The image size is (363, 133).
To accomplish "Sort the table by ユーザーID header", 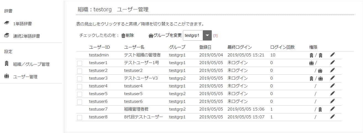I will [99, 47].
